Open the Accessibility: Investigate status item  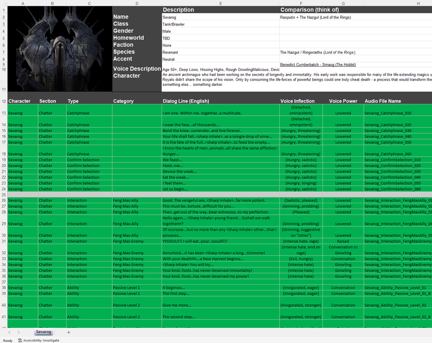(x=39, y=340)
